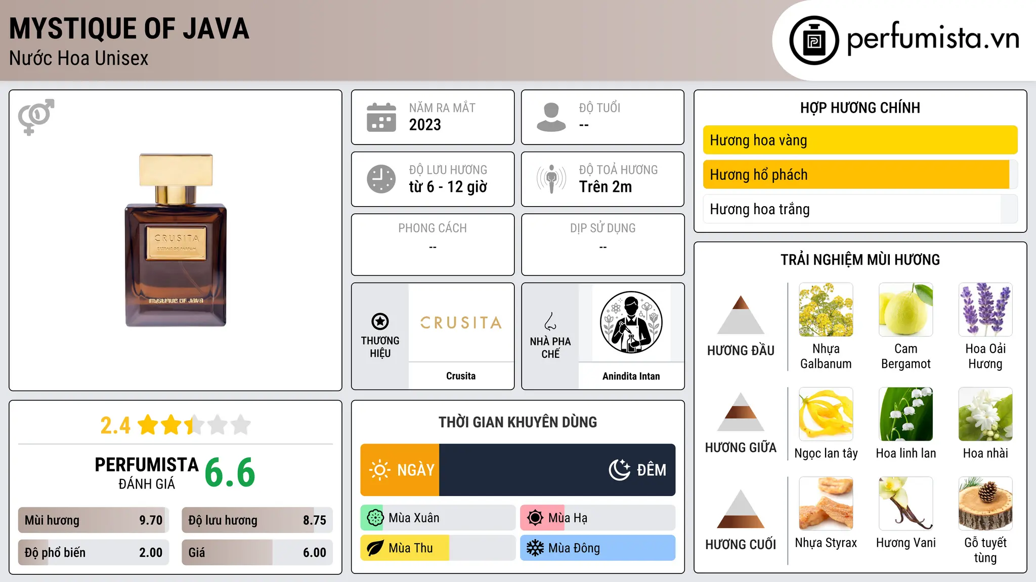
Task: Click the flower icon for Mùa Xuân
Action: point(375,518)
